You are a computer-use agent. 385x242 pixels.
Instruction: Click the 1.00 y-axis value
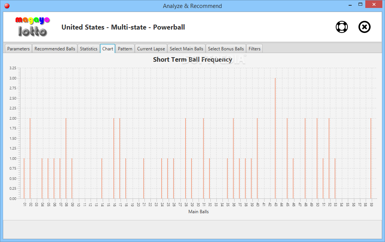pos(13,159)
